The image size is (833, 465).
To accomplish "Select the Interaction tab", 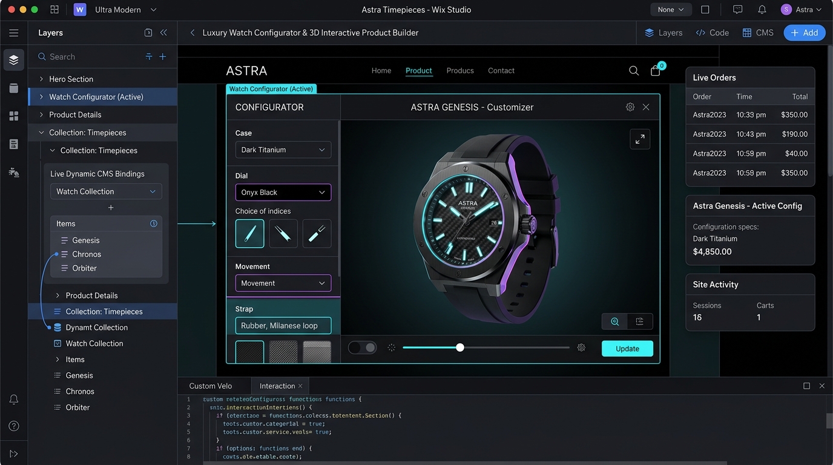I will 277,386.
